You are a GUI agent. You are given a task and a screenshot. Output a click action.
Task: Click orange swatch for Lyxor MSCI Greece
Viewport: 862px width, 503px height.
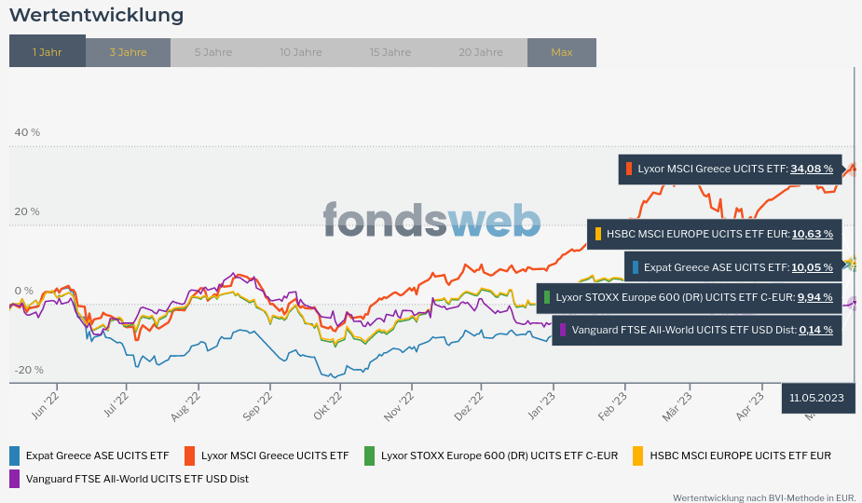click(190, 455)
